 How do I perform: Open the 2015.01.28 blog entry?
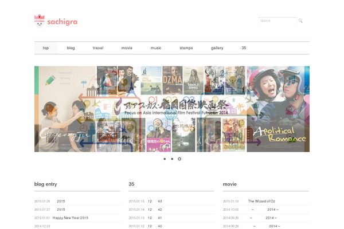click(61, 201)
